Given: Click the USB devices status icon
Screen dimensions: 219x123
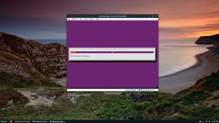Looking at the screenshot, I should click(x=135, y=90).
